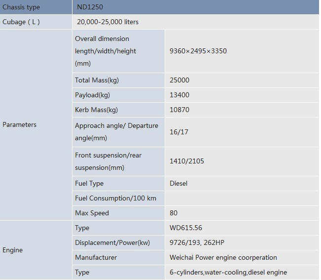Click the Weichai Power manufacturer value
Viewport: 321px width, 280px height.
223,257
